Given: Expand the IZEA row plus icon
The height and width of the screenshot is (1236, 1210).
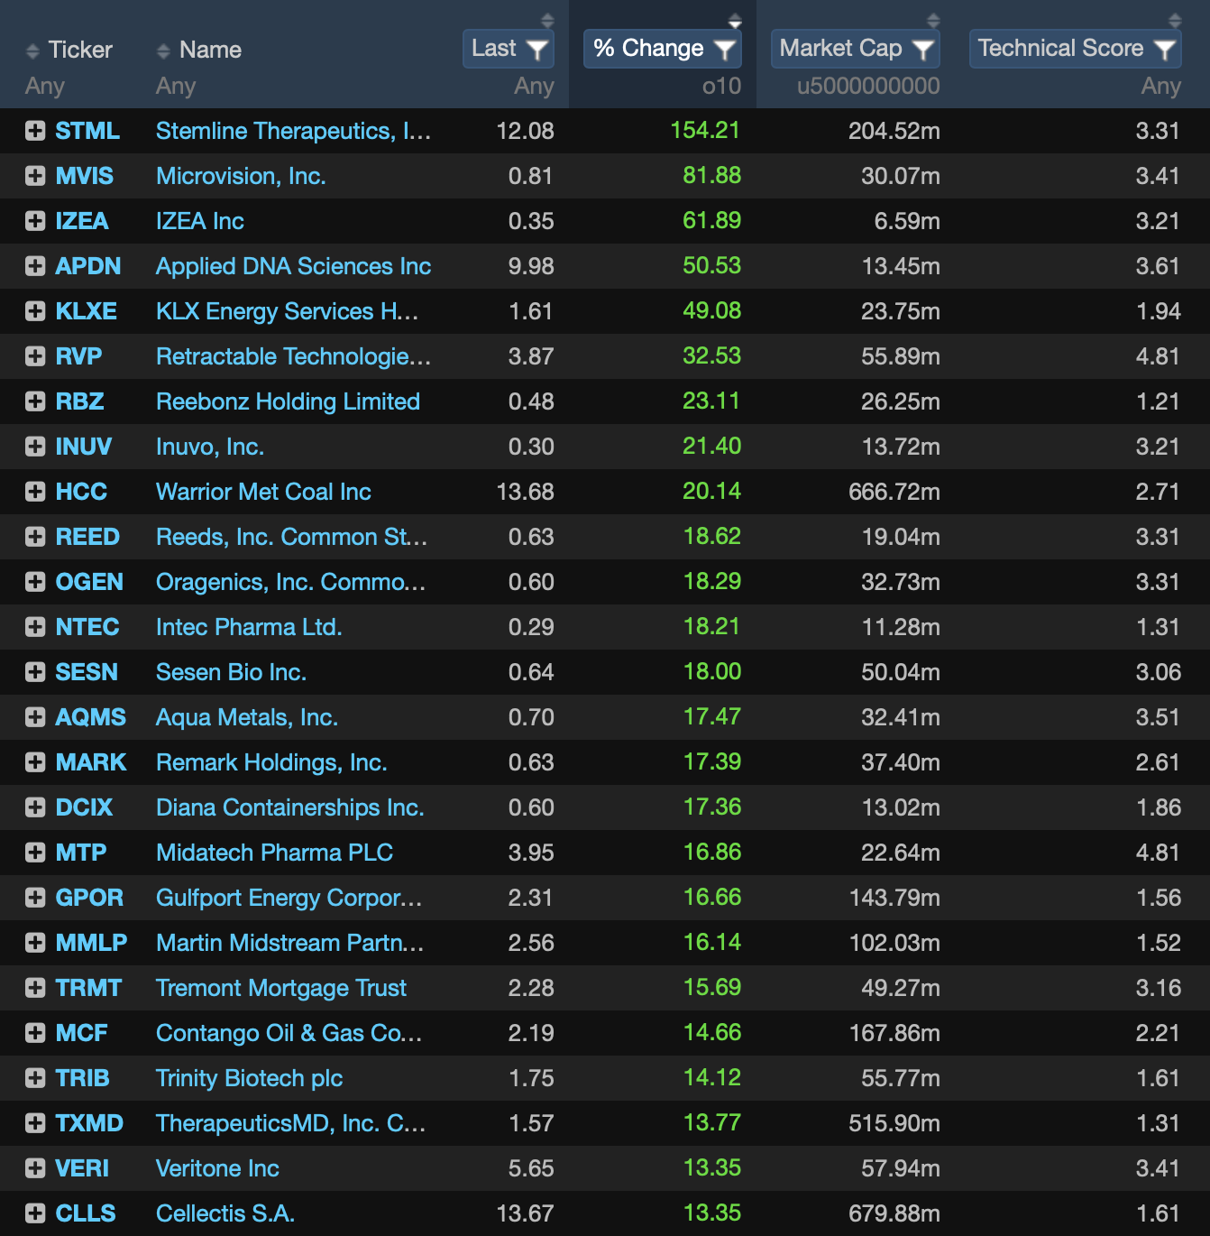Looking at the screenshot, I should (x=35, y=221).
